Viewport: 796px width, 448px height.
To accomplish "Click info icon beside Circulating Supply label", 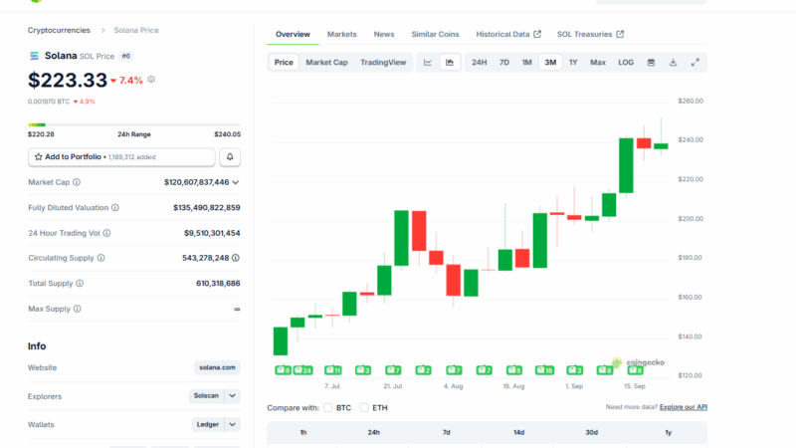I will click(x=101, y=258).
